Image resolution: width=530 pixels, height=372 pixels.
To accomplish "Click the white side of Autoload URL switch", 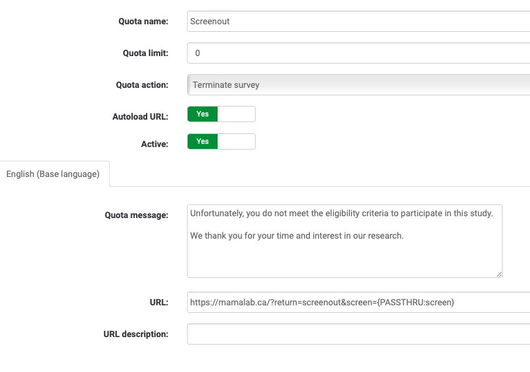I will click(236, 114).
